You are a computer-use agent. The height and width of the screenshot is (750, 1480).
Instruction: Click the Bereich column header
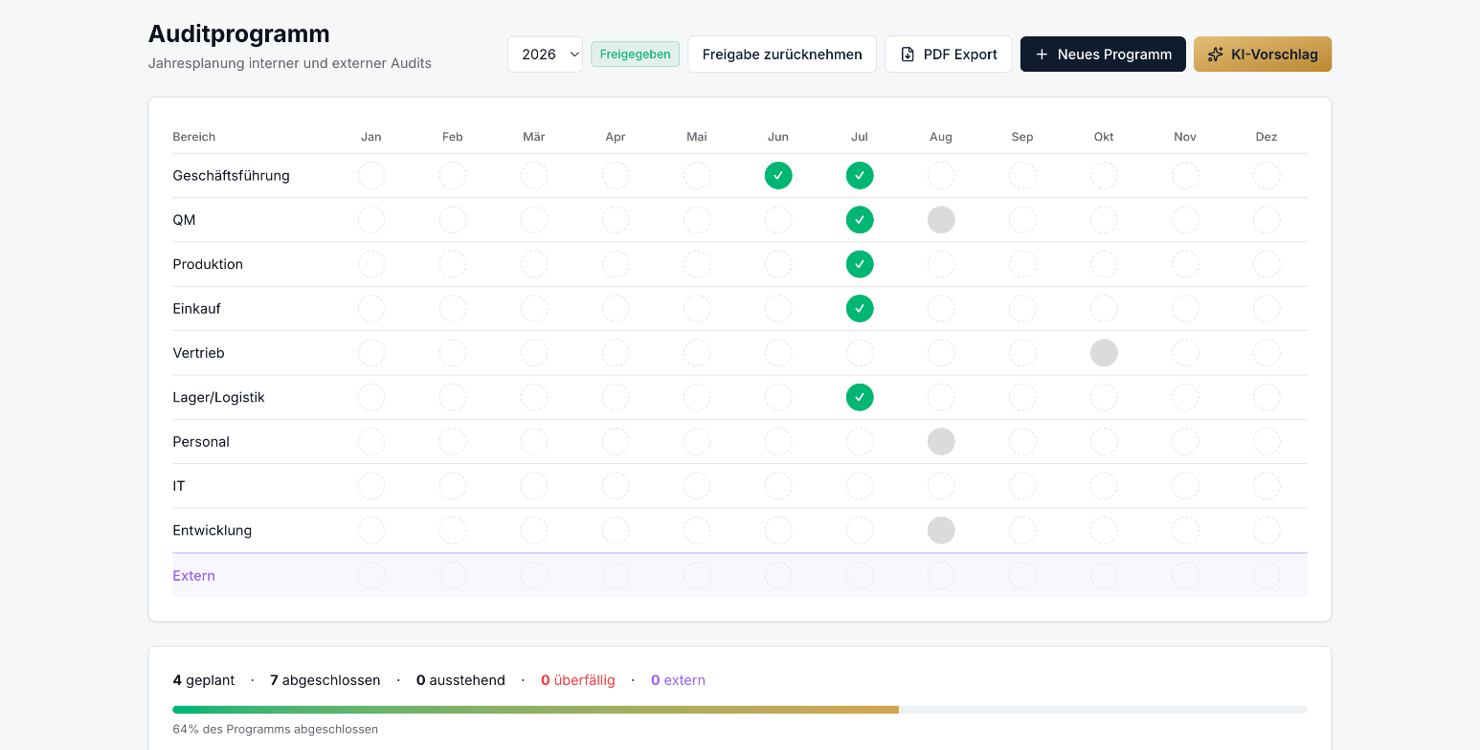pos(193,137)
